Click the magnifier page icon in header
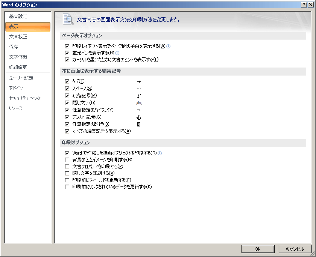 [68, 19]
